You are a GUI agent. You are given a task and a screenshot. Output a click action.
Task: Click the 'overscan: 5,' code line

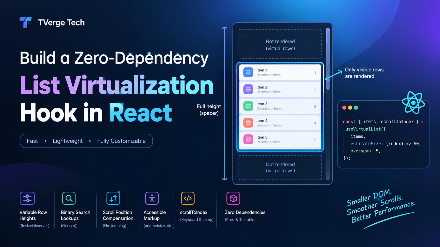tap(366, 151)
